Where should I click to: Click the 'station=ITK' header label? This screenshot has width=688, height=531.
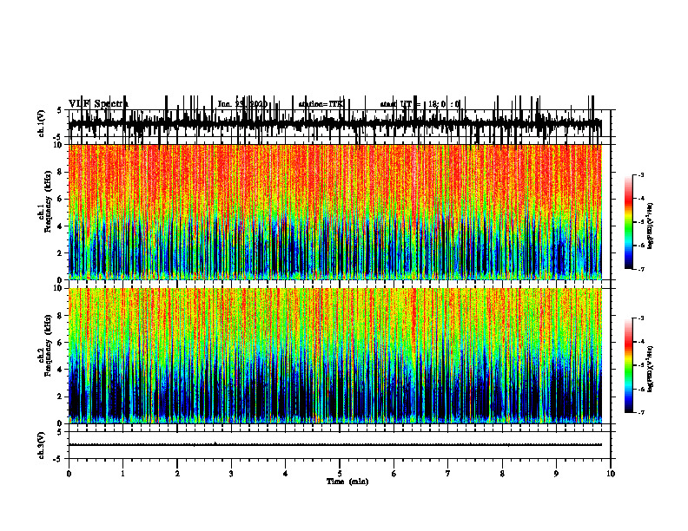pyautogui.click(x=321, y=104)
